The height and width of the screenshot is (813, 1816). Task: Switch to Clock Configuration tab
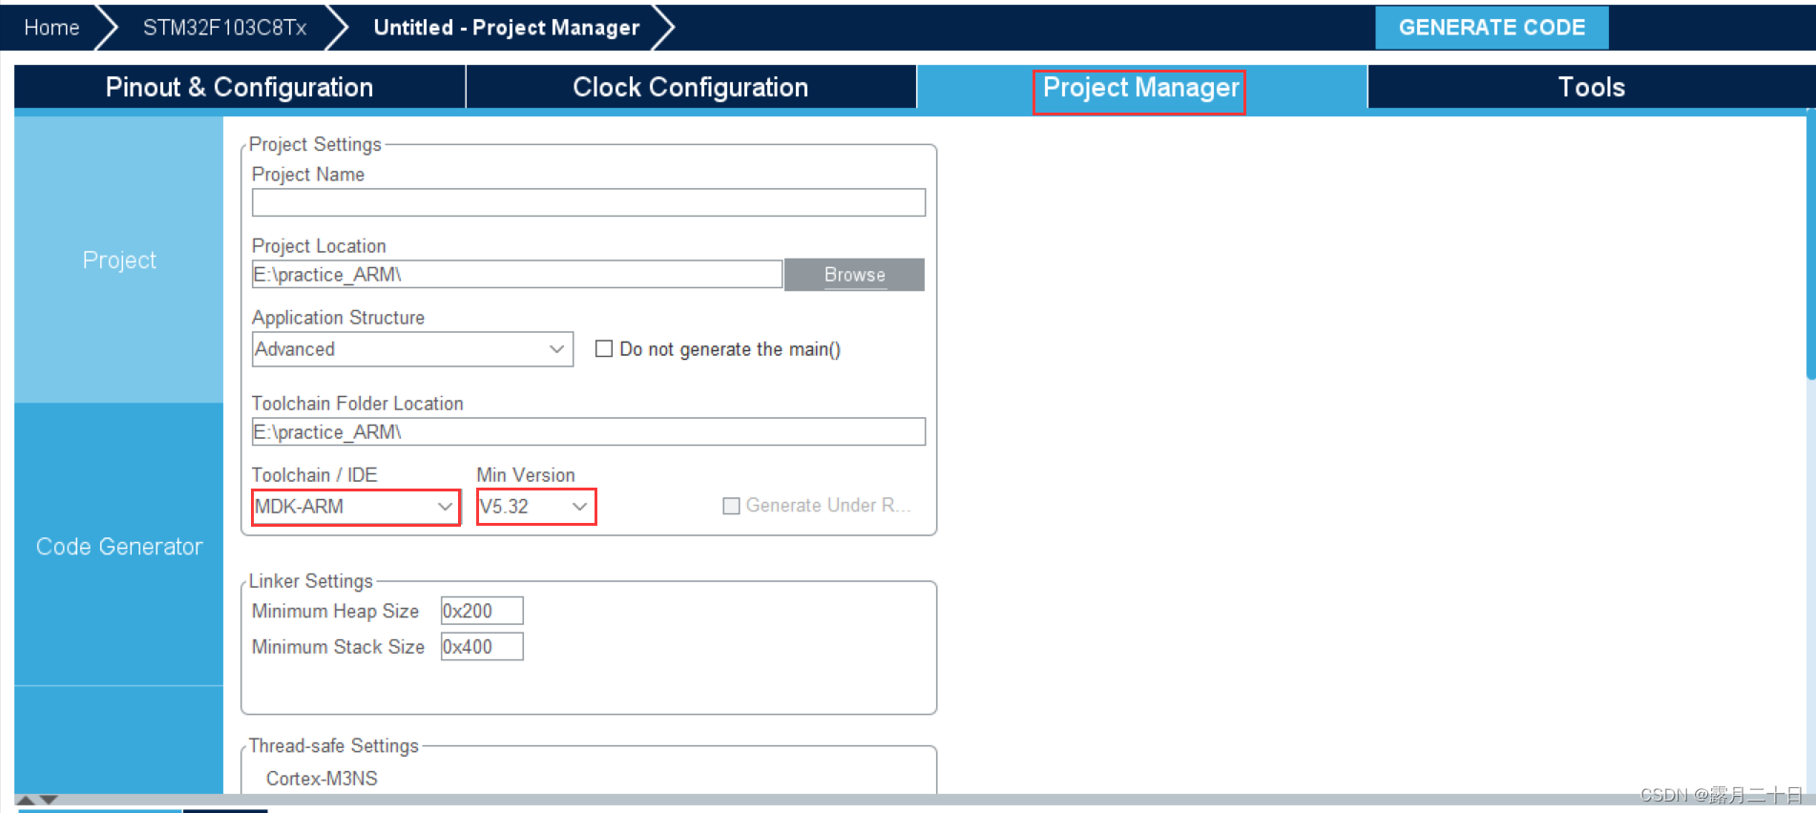tap(691, 87)
